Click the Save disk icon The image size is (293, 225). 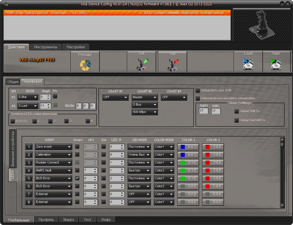(x=276, y=64)
